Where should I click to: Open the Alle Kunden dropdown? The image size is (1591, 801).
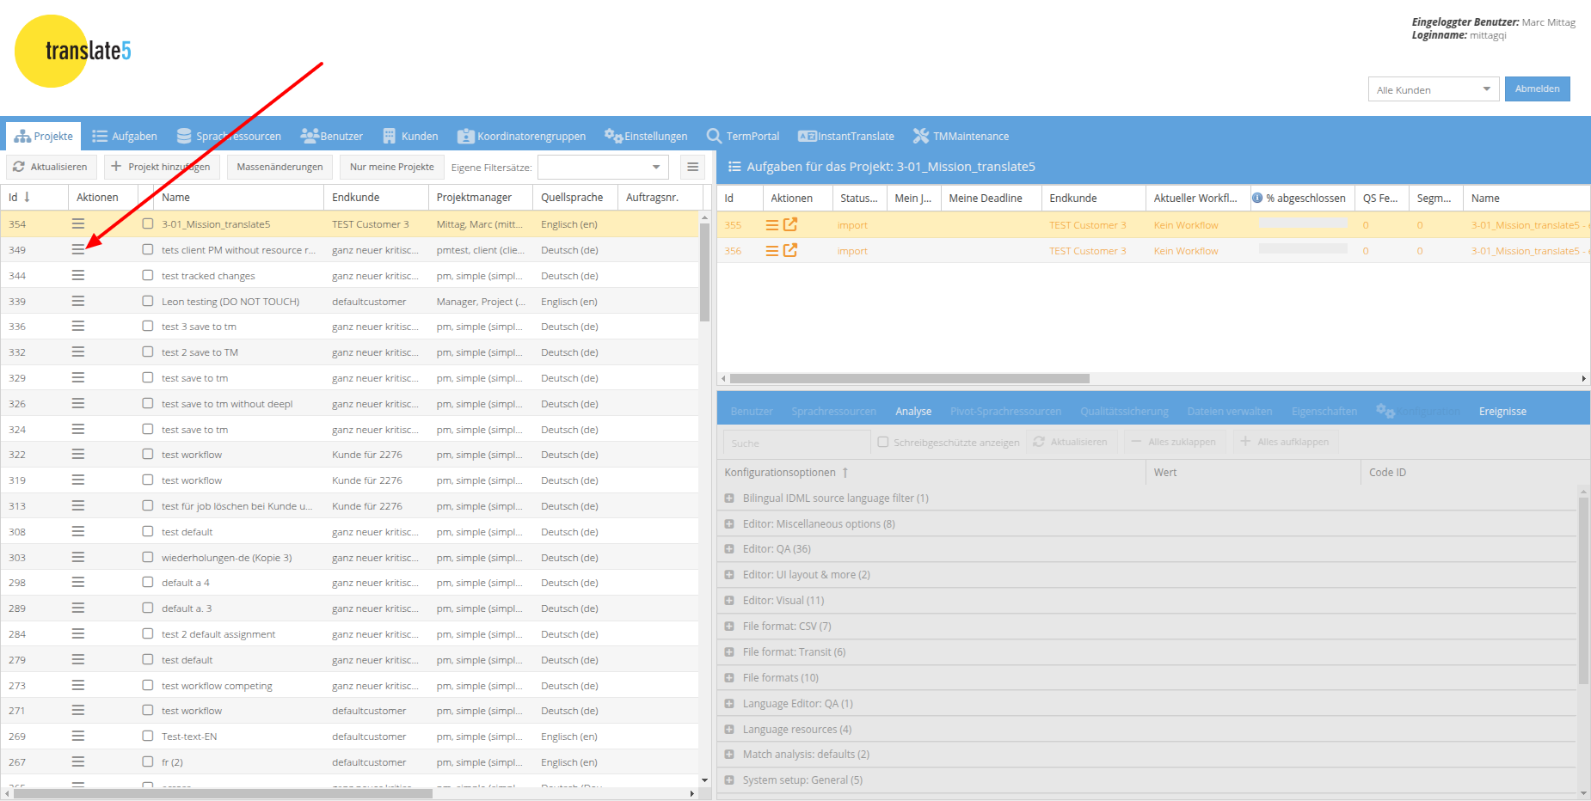pyautogui.click(x=1433, y=89)
